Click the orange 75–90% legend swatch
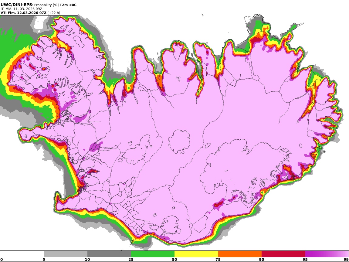 [x=240, y=254]
